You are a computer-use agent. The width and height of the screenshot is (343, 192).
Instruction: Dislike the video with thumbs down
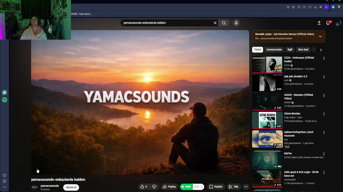click(x=154, y=187)
